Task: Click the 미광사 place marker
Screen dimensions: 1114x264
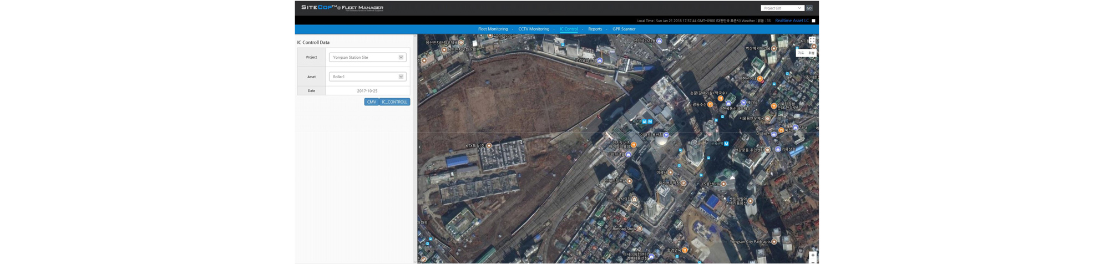Action: point(670,172)
